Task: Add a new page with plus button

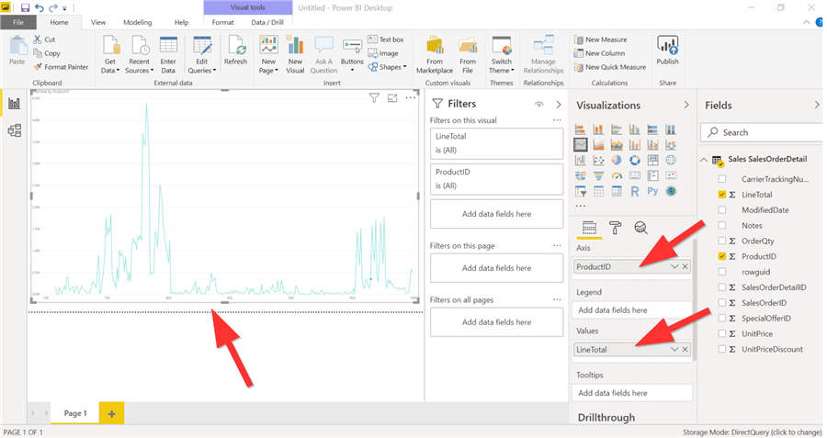Action: point(112,414)
